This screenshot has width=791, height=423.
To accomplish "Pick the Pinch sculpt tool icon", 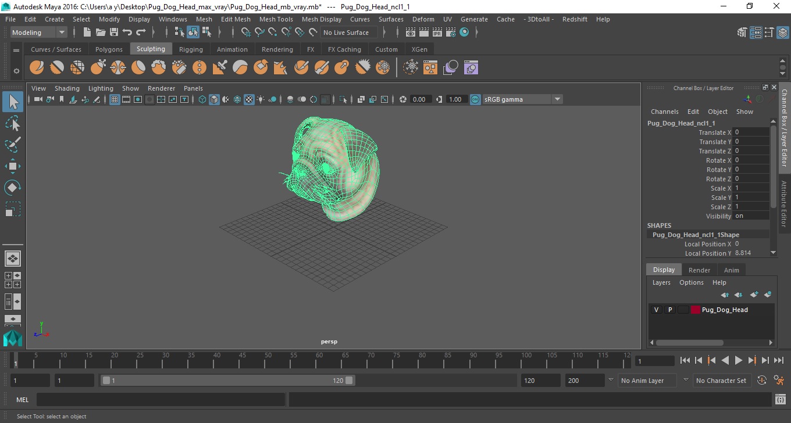I will click(x=118, y=68).
